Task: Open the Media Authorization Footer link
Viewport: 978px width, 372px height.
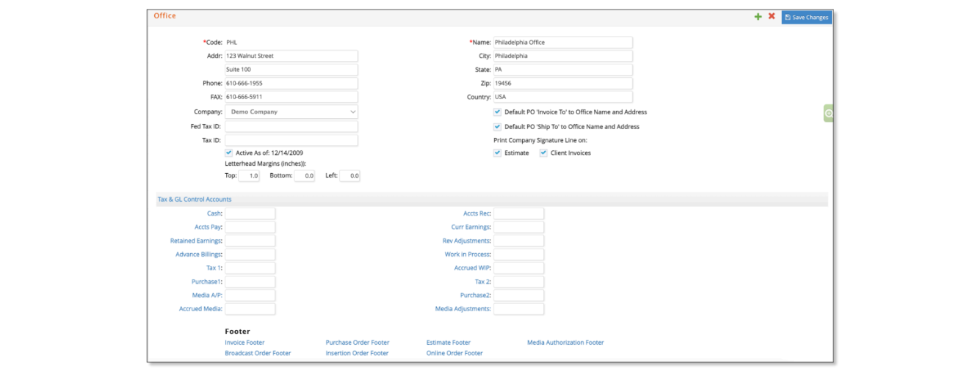Action: pyautogui.click(x=565, y=343)
